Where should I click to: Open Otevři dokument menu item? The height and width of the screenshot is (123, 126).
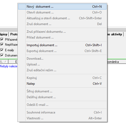point(62,12)
